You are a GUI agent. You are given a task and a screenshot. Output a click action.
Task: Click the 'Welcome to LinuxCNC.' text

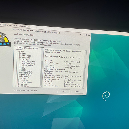pyautogui.click(x=24, y=35)
